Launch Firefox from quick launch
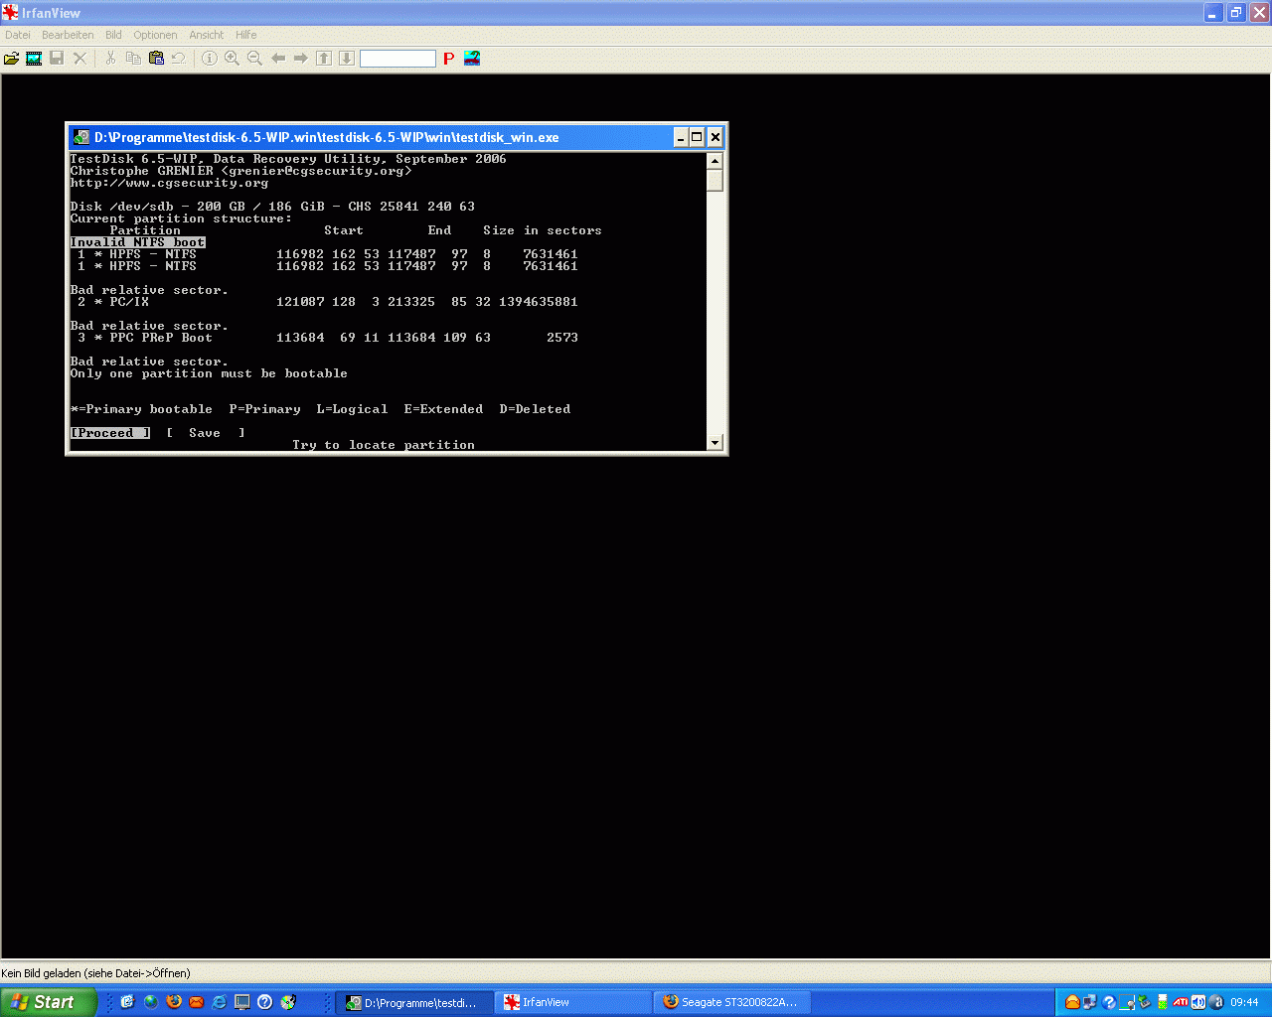 click(x=174, y=1002)
